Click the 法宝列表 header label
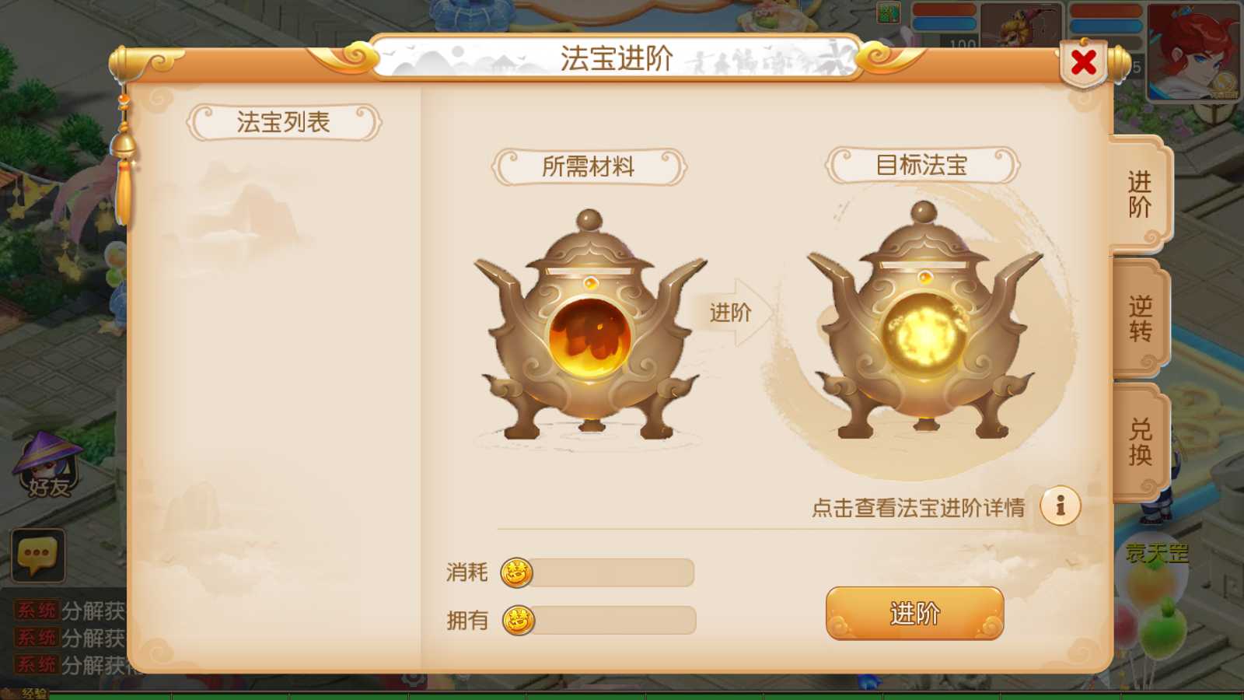 284,122
